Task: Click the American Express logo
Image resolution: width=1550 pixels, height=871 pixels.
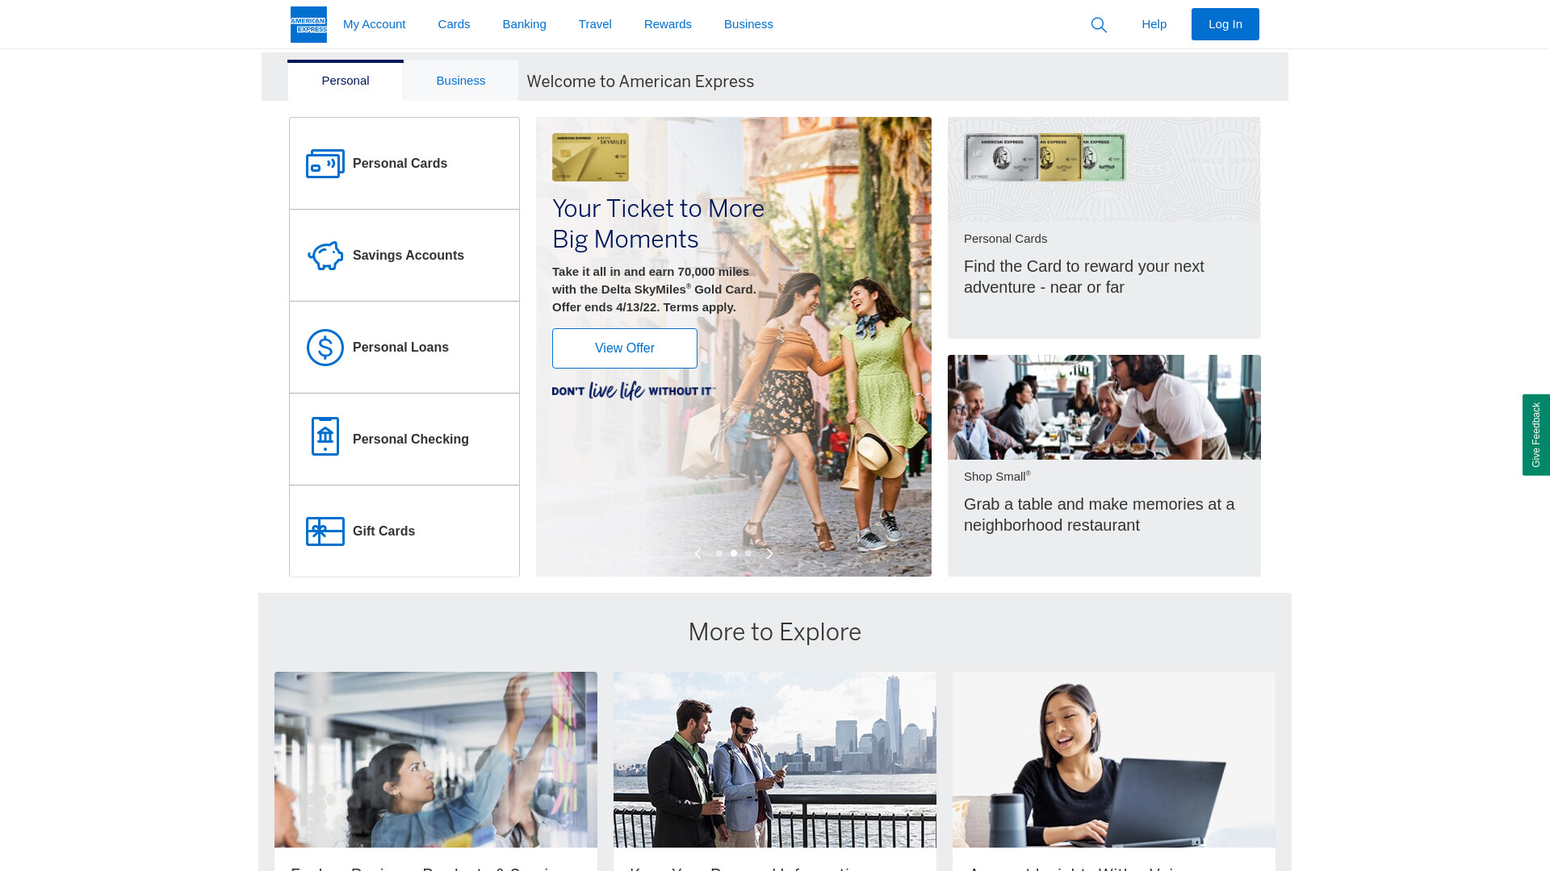Action: click(x=308, y=24)
